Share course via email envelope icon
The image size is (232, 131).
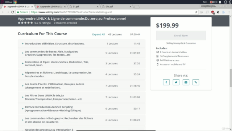tap(186, 82)
